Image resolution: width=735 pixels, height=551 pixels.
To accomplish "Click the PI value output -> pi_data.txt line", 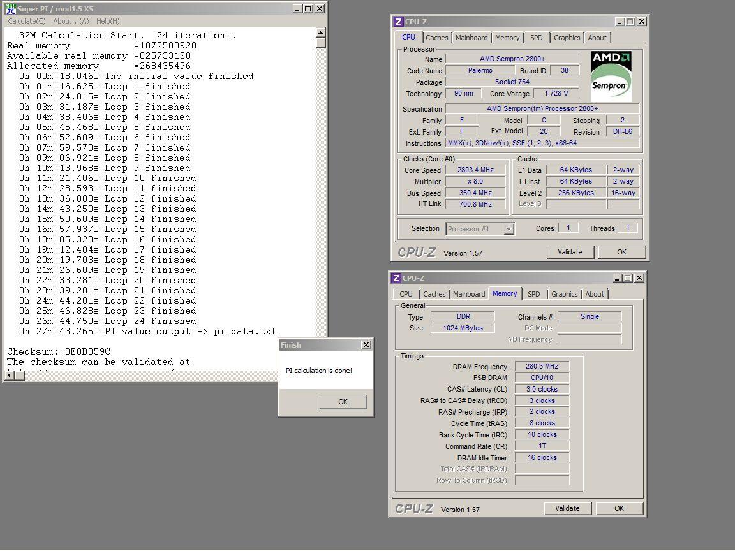I will (147, 331).
